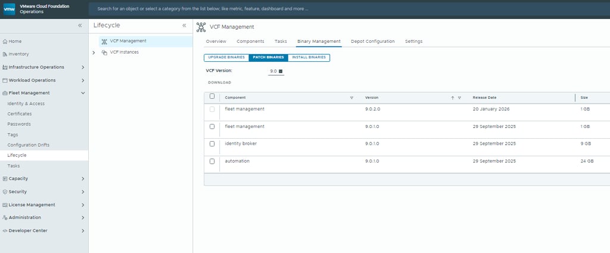Open the Settings tab
The height and width of the screenshot is (253, 610).
coord(413,41)
